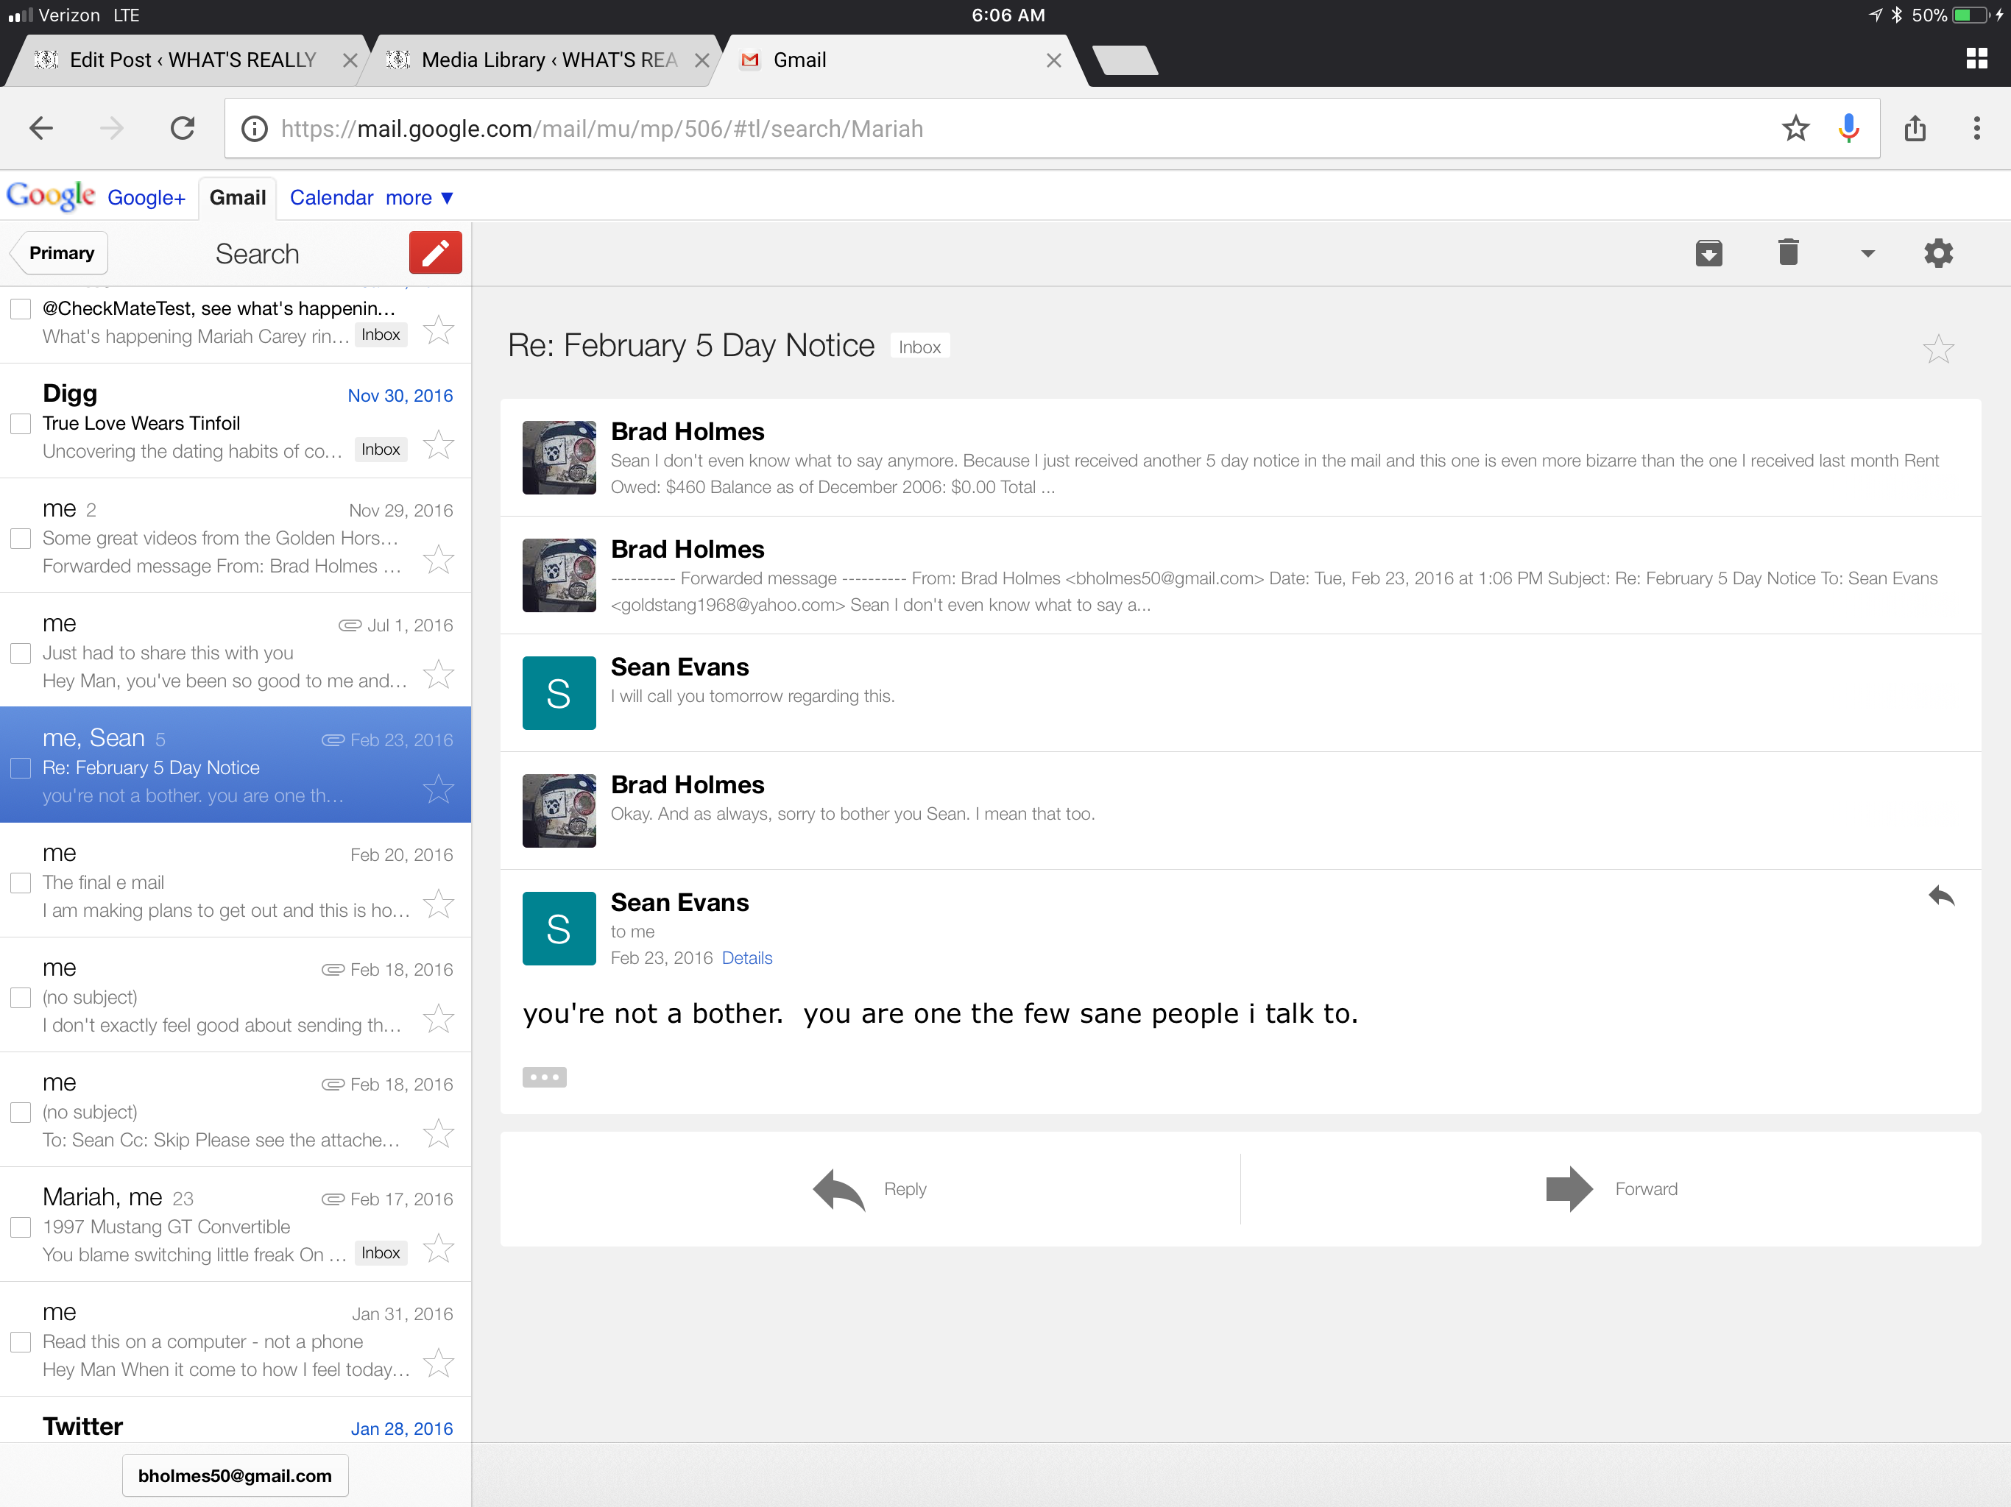Tap the bholmes50@gmail.com account button

pos(235,1475)
